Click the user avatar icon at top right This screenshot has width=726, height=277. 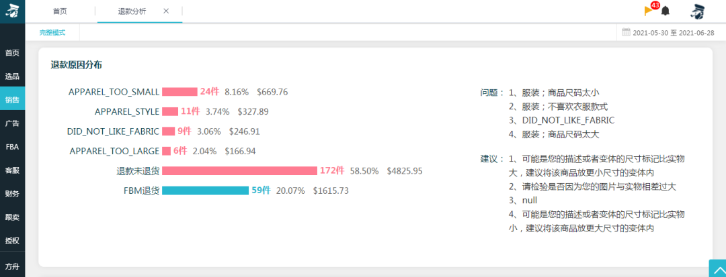[x=697, y=11]
